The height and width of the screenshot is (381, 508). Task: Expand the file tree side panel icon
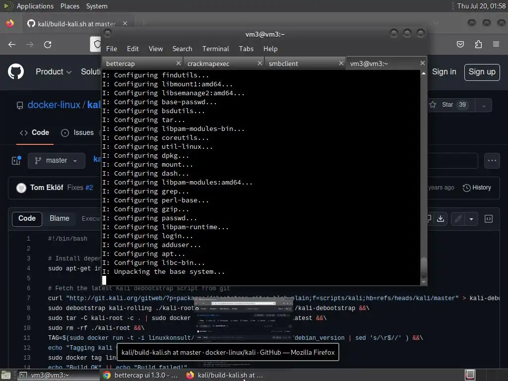(16, 160)
